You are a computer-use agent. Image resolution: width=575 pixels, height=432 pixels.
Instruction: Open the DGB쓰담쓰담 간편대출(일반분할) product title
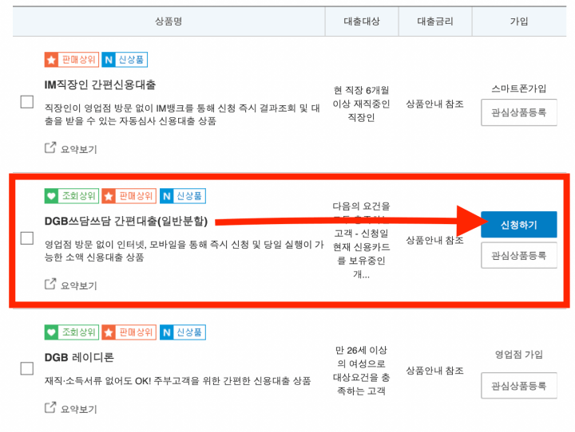coord(126,221)
